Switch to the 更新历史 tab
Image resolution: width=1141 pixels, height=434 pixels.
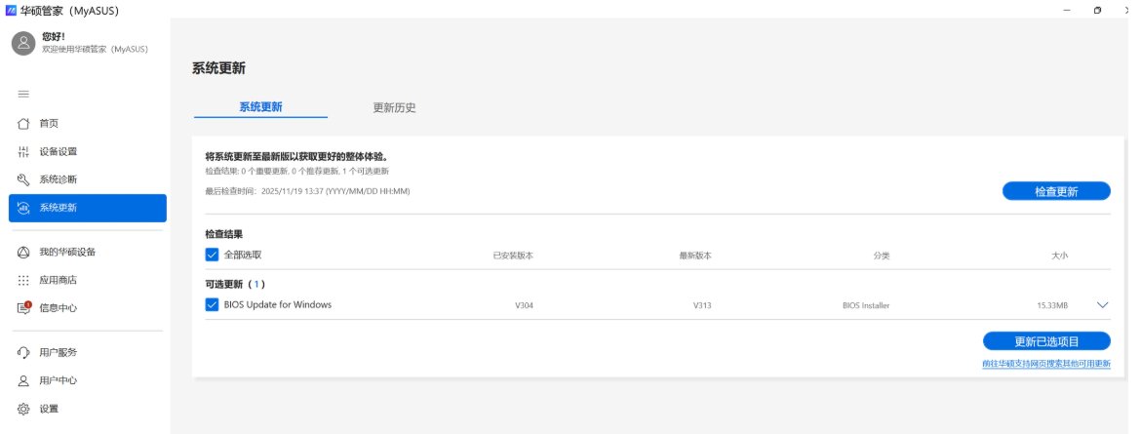(394, 108)
